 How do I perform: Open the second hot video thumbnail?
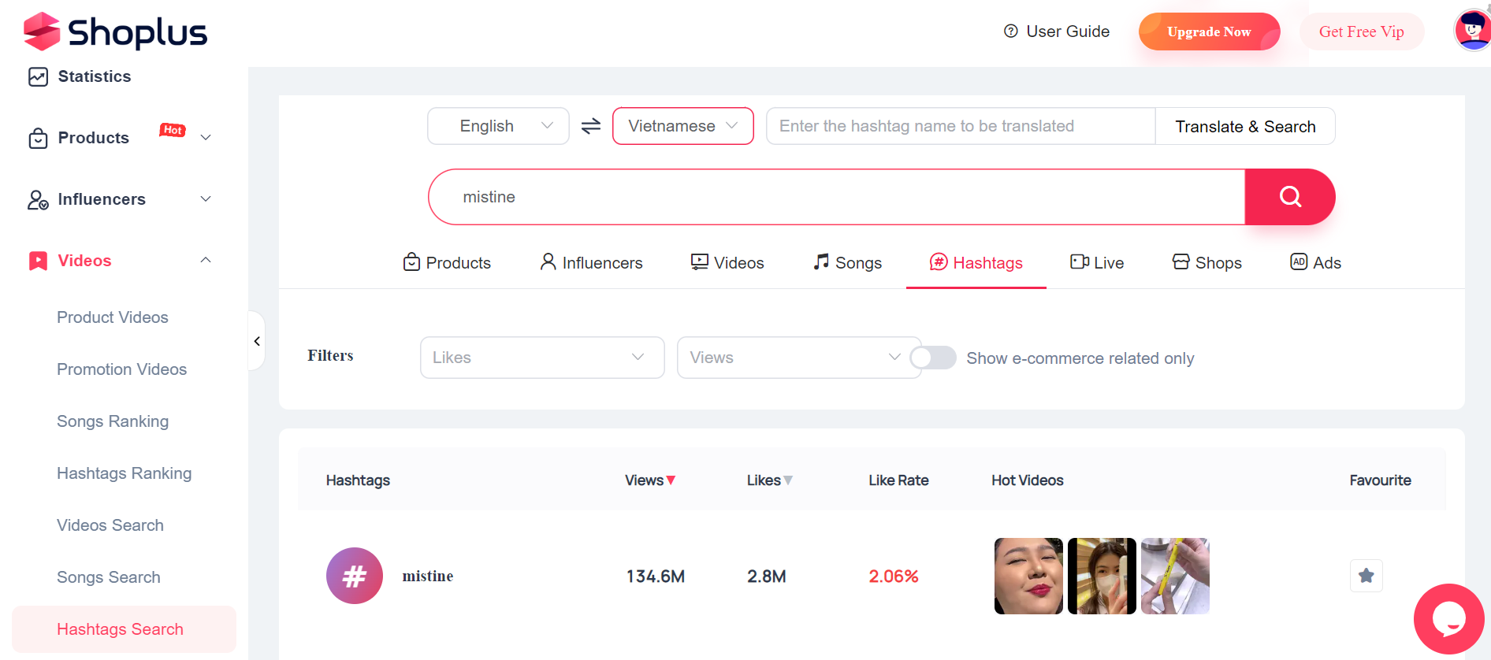[x=1102, y=576]
